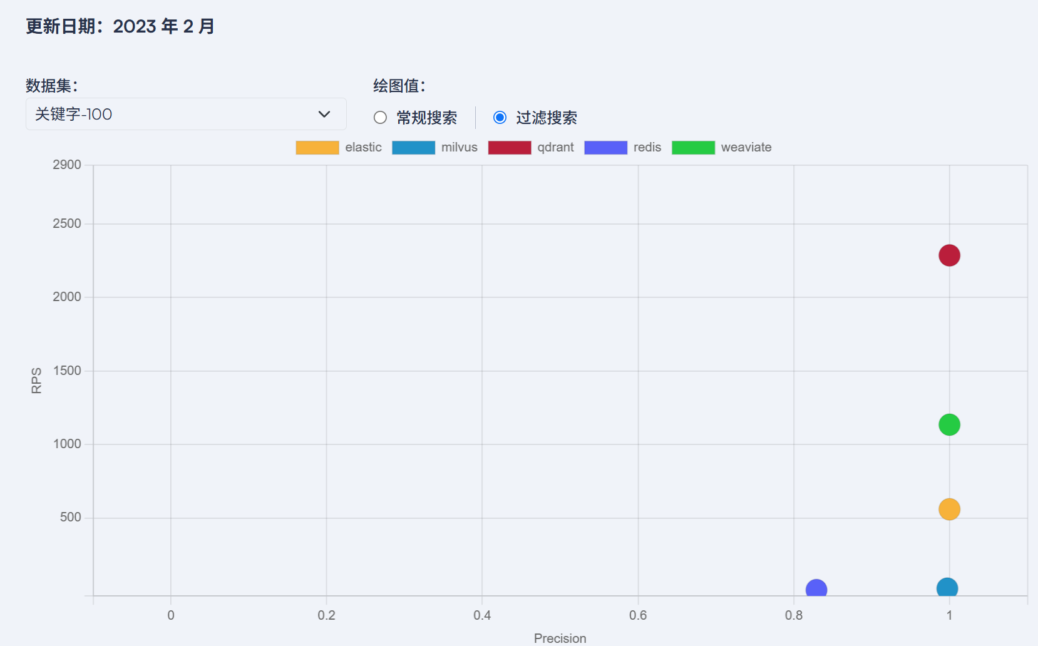The image size is (1038, 646).
Task: Click the '2500' y-axis tick label
Action: [x=67, y=223]
